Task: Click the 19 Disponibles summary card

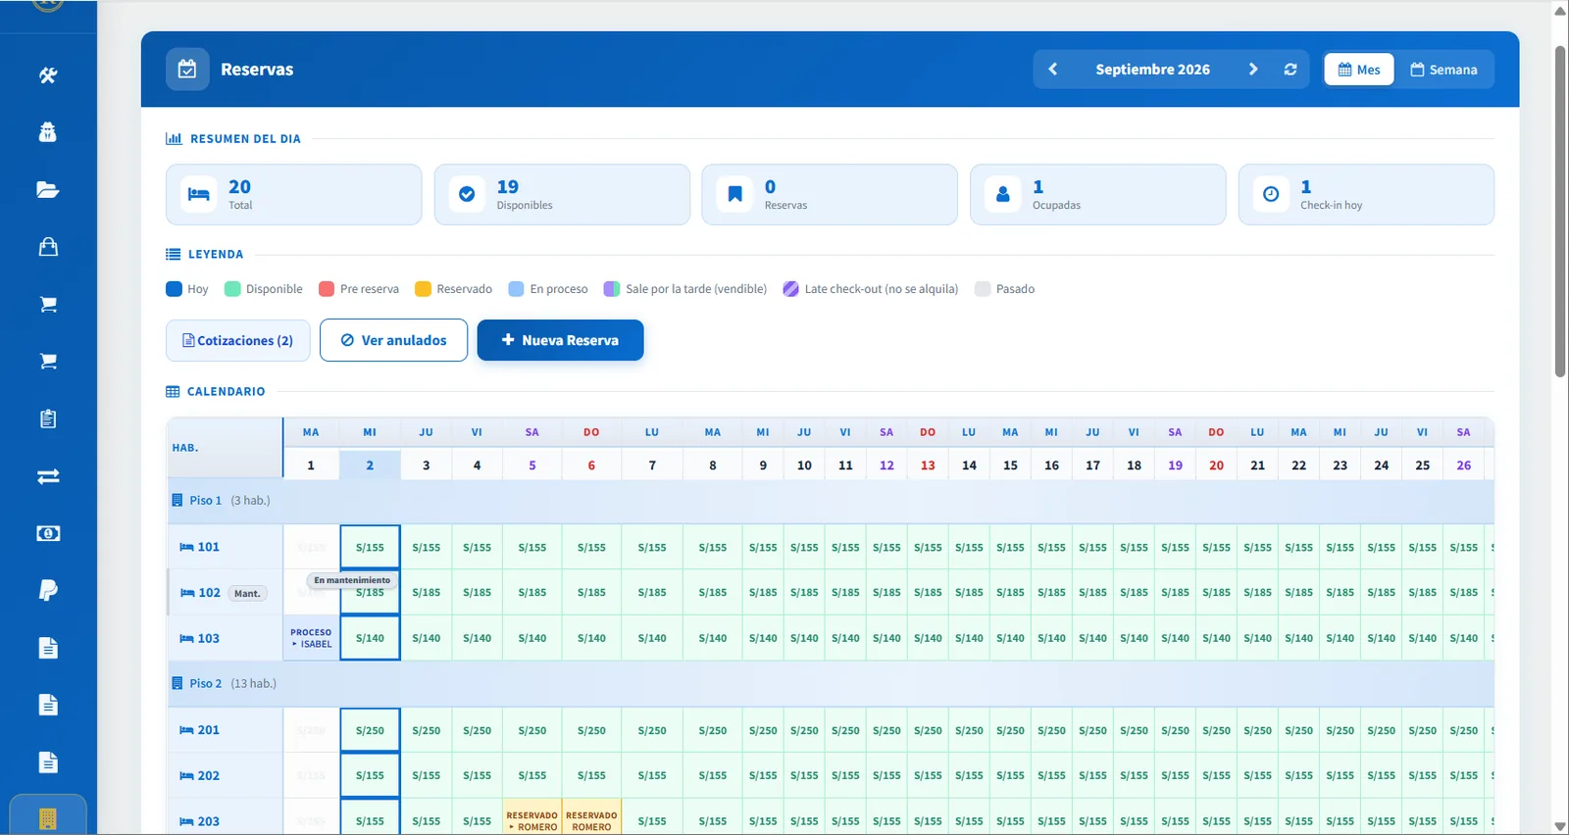Action: pos(562,194)
